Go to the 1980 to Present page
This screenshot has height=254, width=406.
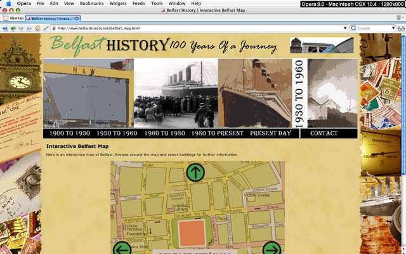217,133
